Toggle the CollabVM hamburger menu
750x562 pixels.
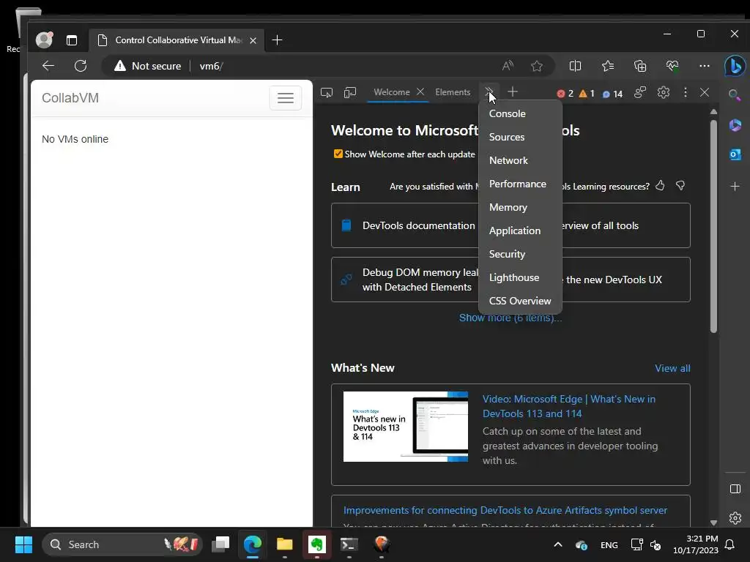(286, 98)
